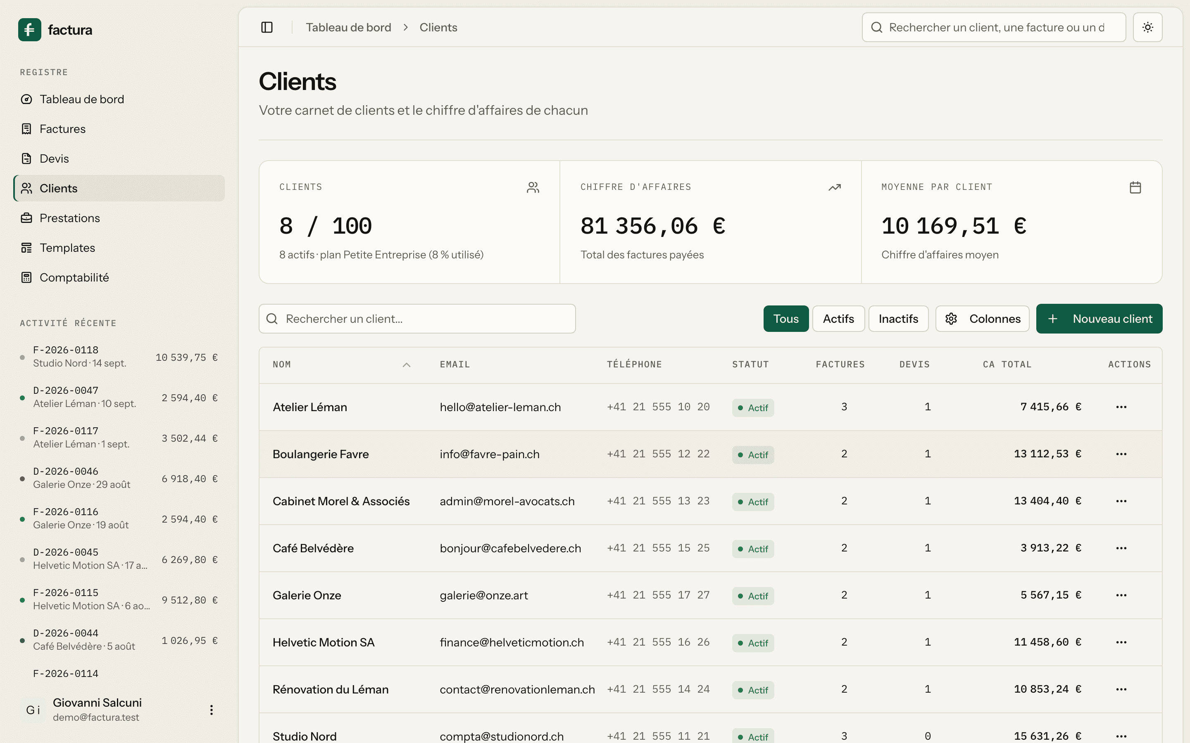Image resolution: width=1190 pixels, height=743 pixels.
Task: Click the plus icon on Nouveau client
Action: click(1052, 319)
